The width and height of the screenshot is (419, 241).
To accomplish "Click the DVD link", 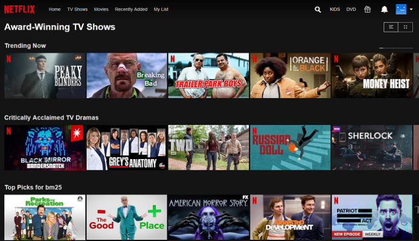I will tap(351, 10).
